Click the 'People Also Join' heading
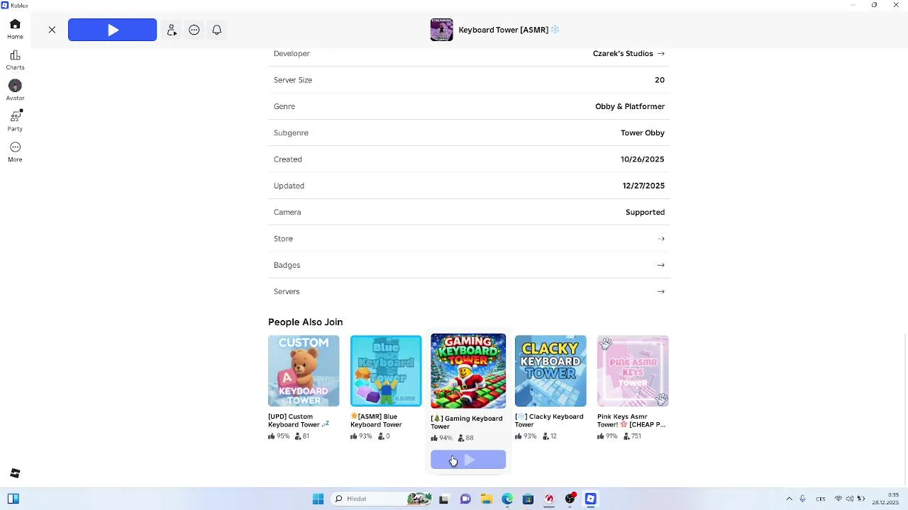Image resolution: width=908 pixels, height=510 pixels. (305, 322)
